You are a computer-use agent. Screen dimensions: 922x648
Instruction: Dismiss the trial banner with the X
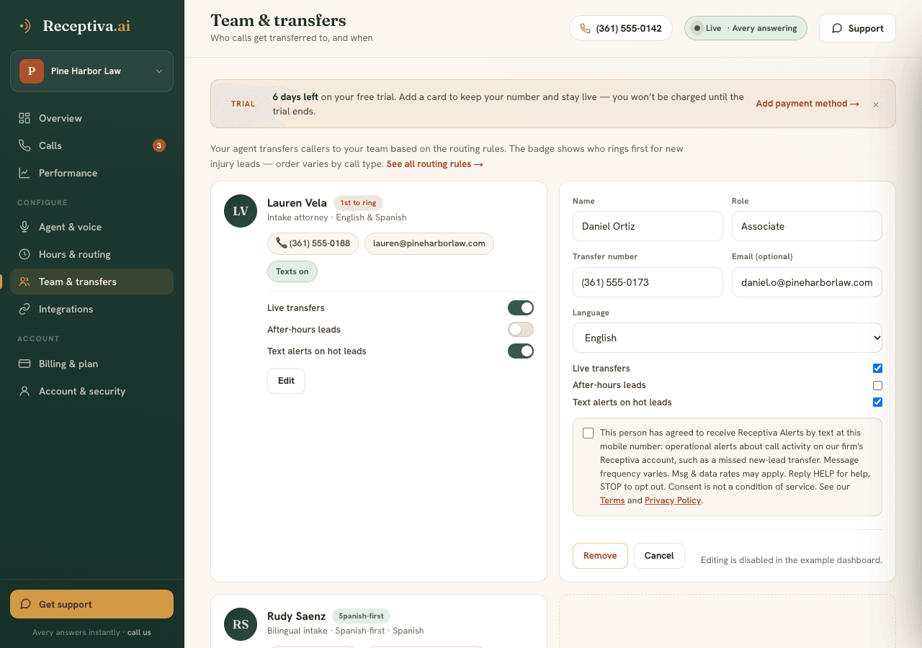[x=876, y=104]
